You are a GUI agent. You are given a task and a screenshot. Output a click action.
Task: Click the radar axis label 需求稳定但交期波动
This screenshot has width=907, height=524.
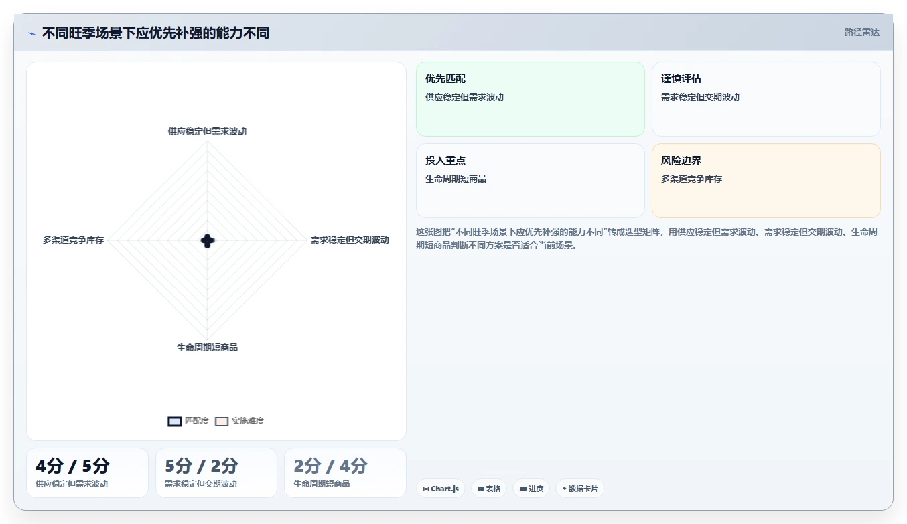pos(350,240)
